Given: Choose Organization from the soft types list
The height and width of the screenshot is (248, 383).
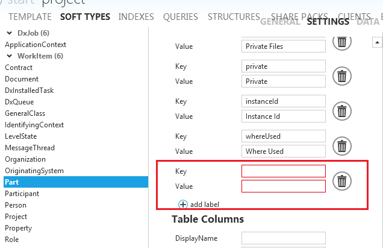Looking at the screenshot, I should pyautogui.click(x=25, y=159).
